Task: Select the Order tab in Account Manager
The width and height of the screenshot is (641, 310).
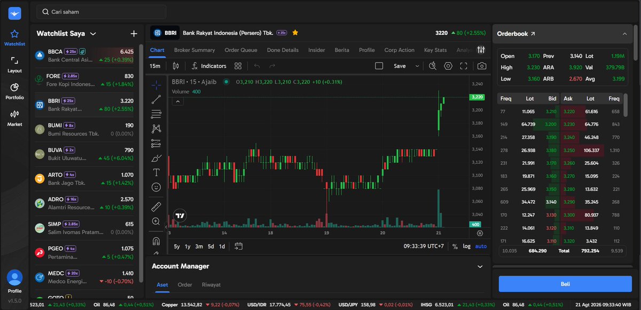Action: click(185, 285)
